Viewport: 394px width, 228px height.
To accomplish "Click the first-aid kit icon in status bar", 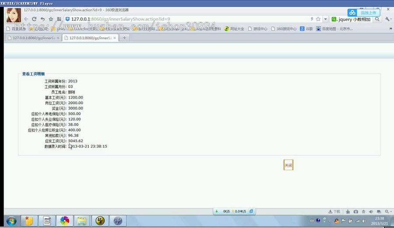I will click(356, 212).
